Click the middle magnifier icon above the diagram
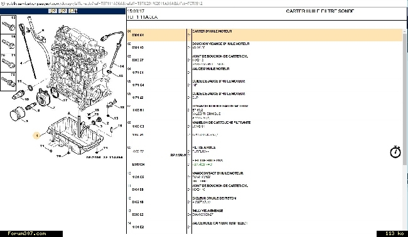Image resolution: width=408 pixels, height=237 pixels. pos(63,11)
